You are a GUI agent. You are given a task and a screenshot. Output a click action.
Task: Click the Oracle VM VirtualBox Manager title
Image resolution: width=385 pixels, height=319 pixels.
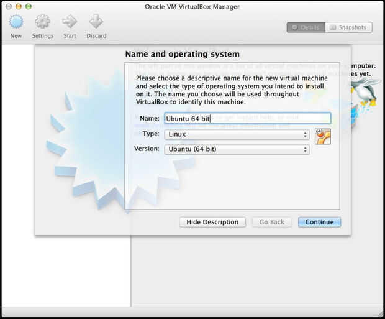192,7
